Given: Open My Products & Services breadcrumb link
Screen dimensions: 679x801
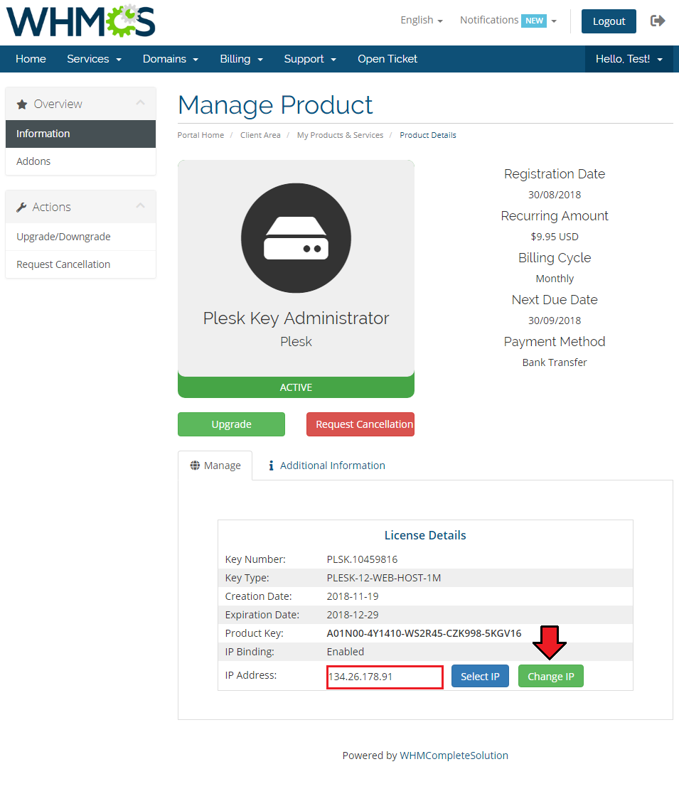Looking at the screenshot, I should click(340, 135).
